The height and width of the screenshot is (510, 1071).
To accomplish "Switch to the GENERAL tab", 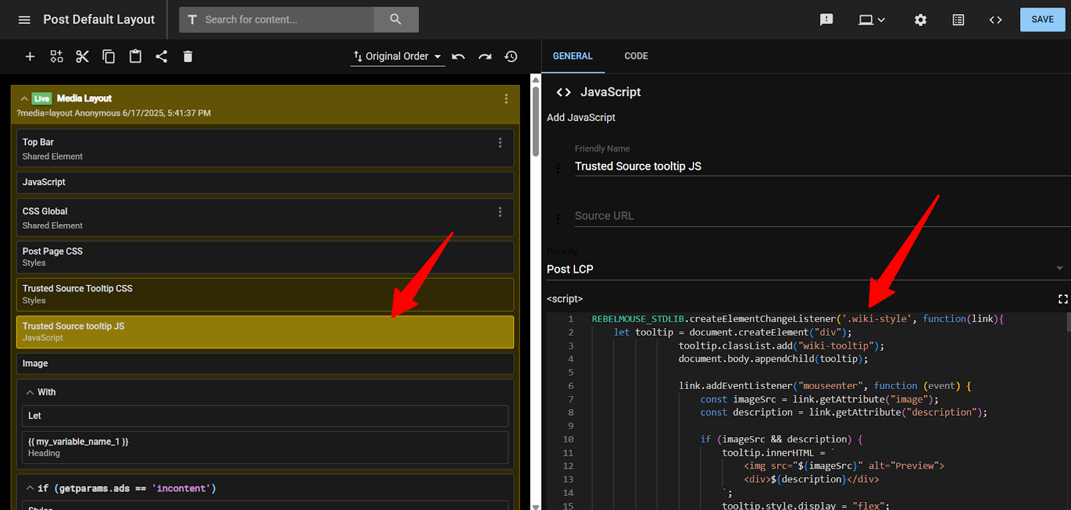I will (572, 56).
